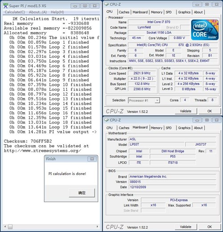Switch to Graphics tab in bottom CPU-Z window

tap(184, 128)
